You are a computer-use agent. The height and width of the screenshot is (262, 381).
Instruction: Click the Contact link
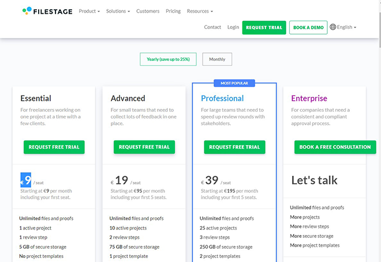pyautogui.click(x=212, y=27)
